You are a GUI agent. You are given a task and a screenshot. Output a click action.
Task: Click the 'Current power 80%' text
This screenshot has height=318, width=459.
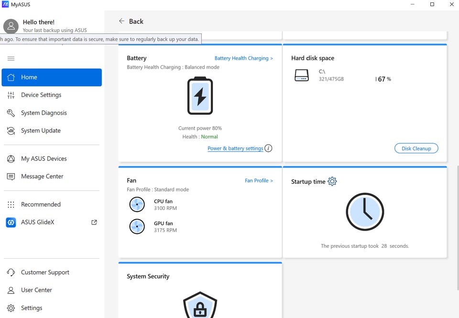pos(200,128)
